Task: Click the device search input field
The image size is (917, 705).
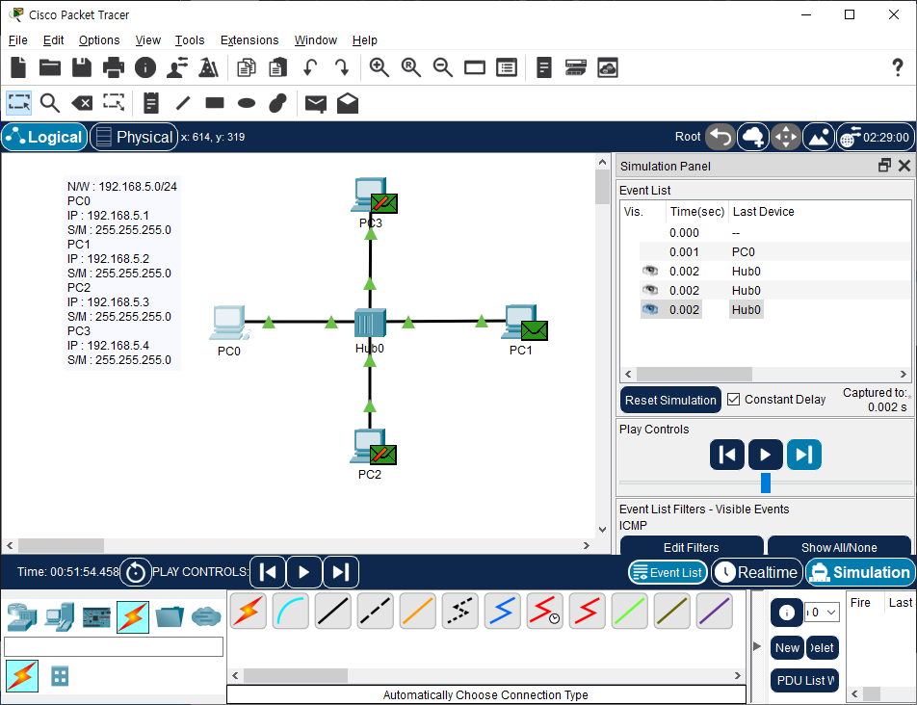Action: tap(114, 646)
